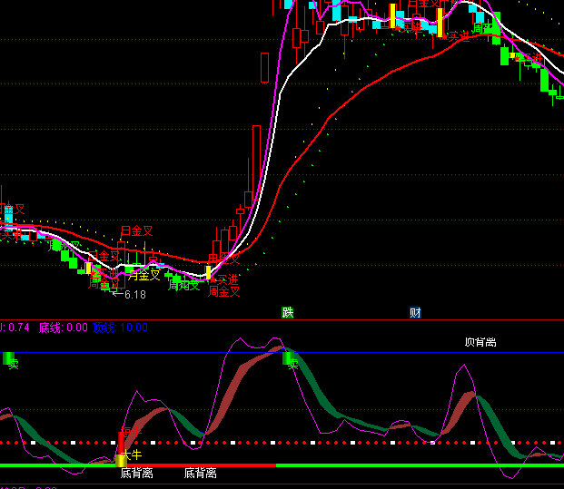
Task: Click the yellow 大牛 signal bar
Action: [122, 459]
